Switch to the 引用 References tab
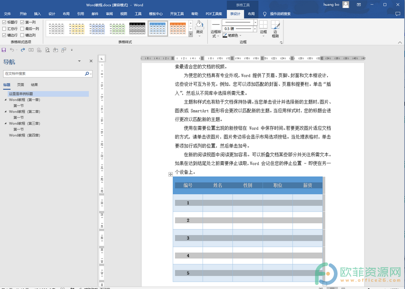The image size is (405, 289). coord(81,14)
